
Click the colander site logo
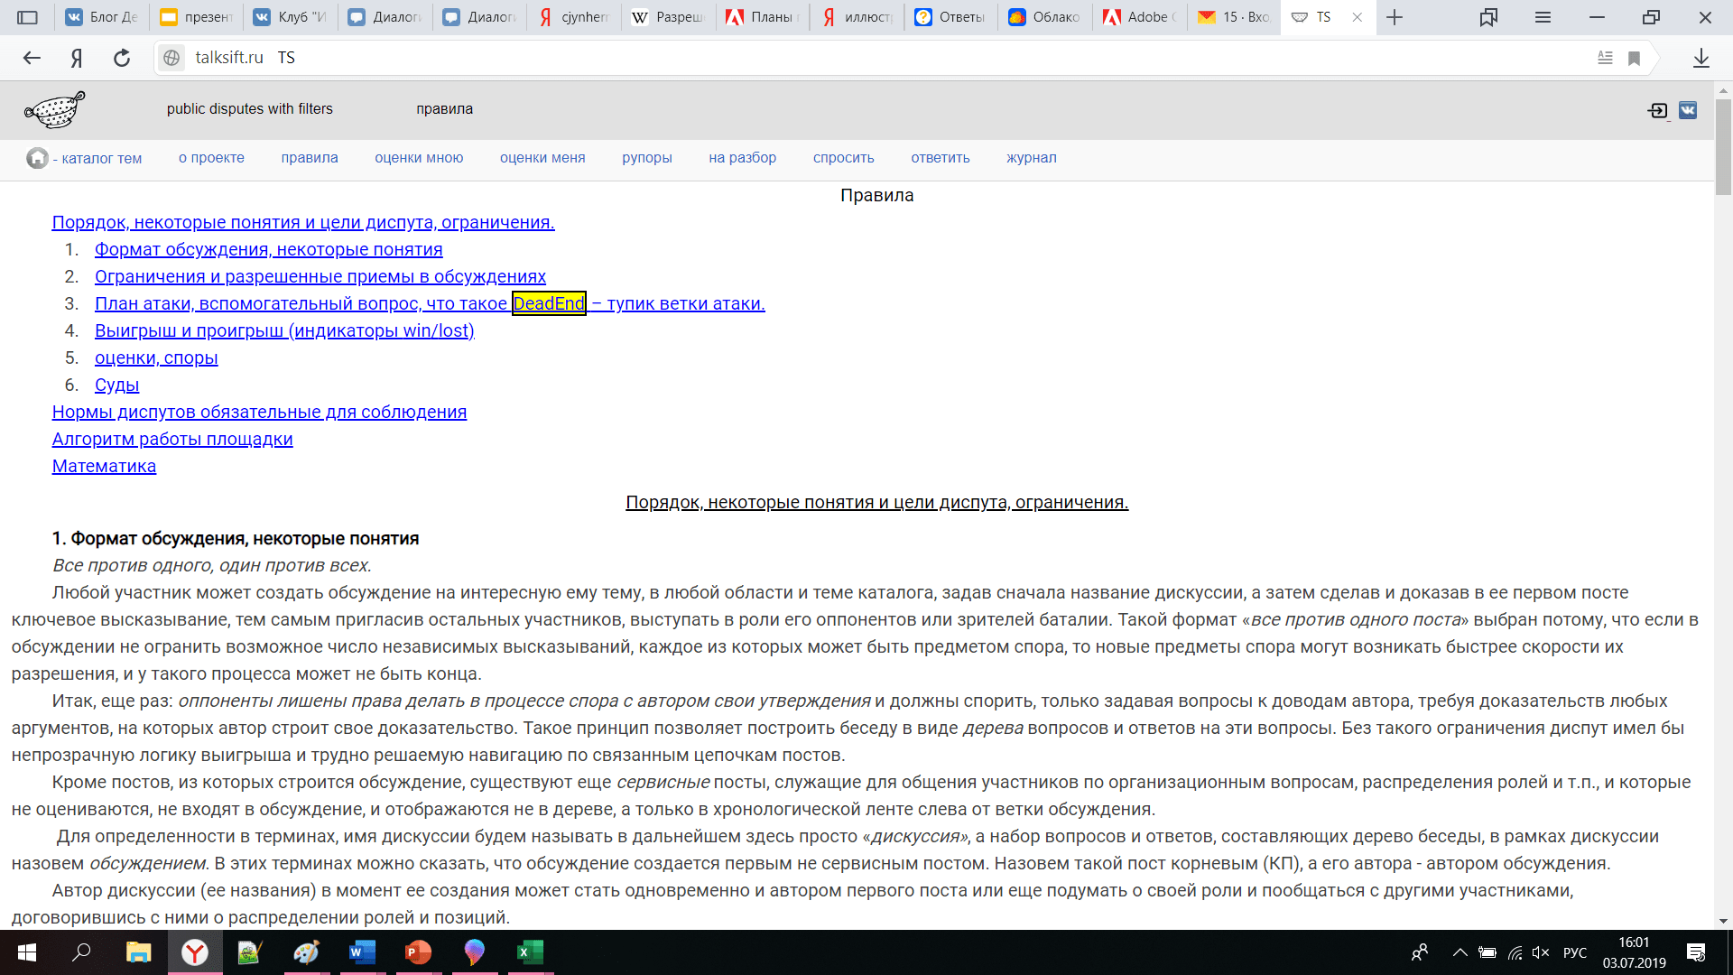pyautogui.click(x=55, y=110)
